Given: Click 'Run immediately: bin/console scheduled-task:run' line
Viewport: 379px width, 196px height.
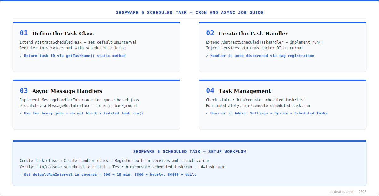Looking at the screenshot, I should click(x=258, y=106).
